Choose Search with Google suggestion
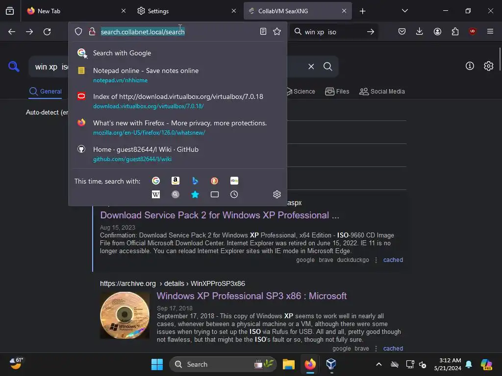 click(177, 53)
